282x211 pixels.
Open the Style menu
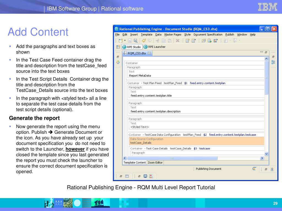click(x=187, y=34)
